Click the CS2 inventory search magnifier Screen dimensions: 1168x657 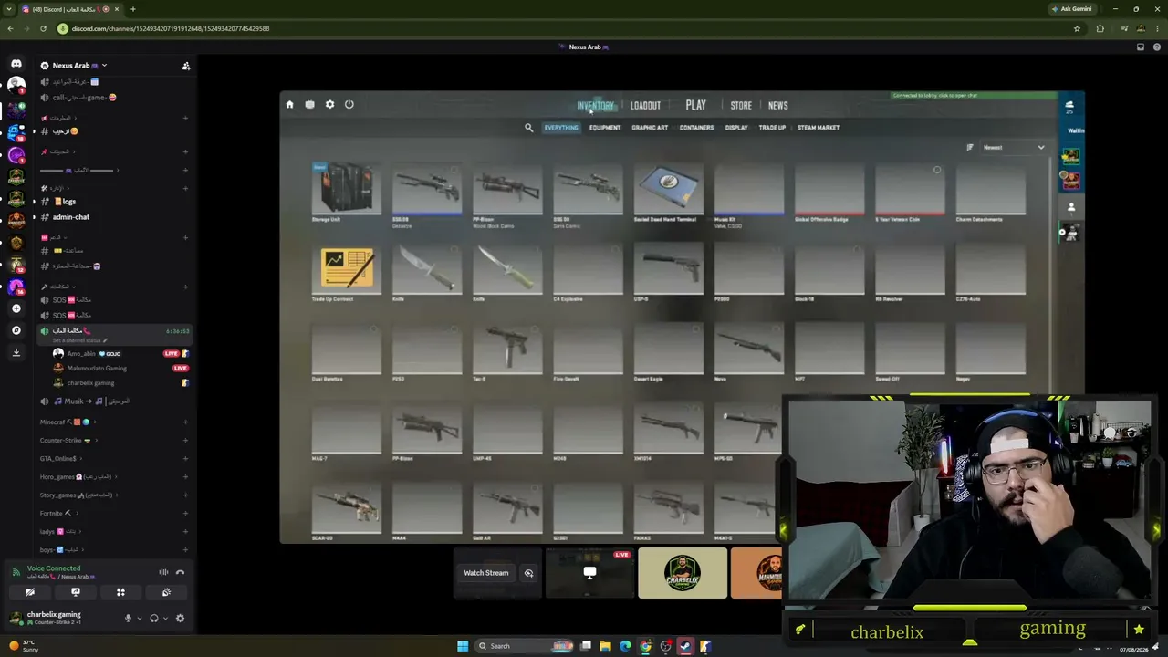pos(528,128)
